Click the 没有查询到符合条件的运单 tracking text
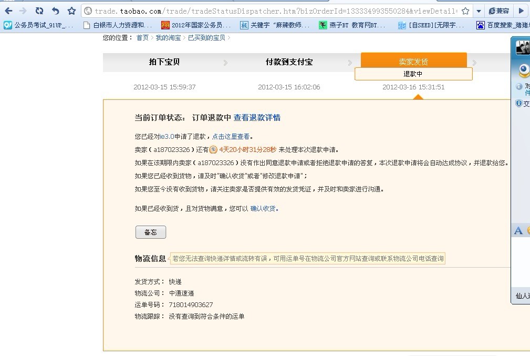 point(206,317)
